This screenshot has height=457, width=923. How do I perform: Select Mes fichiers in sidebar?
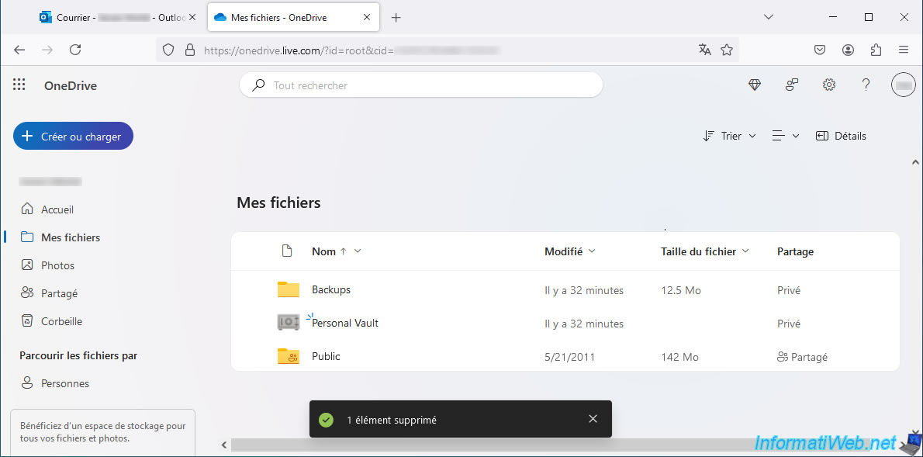coord(70,238)
